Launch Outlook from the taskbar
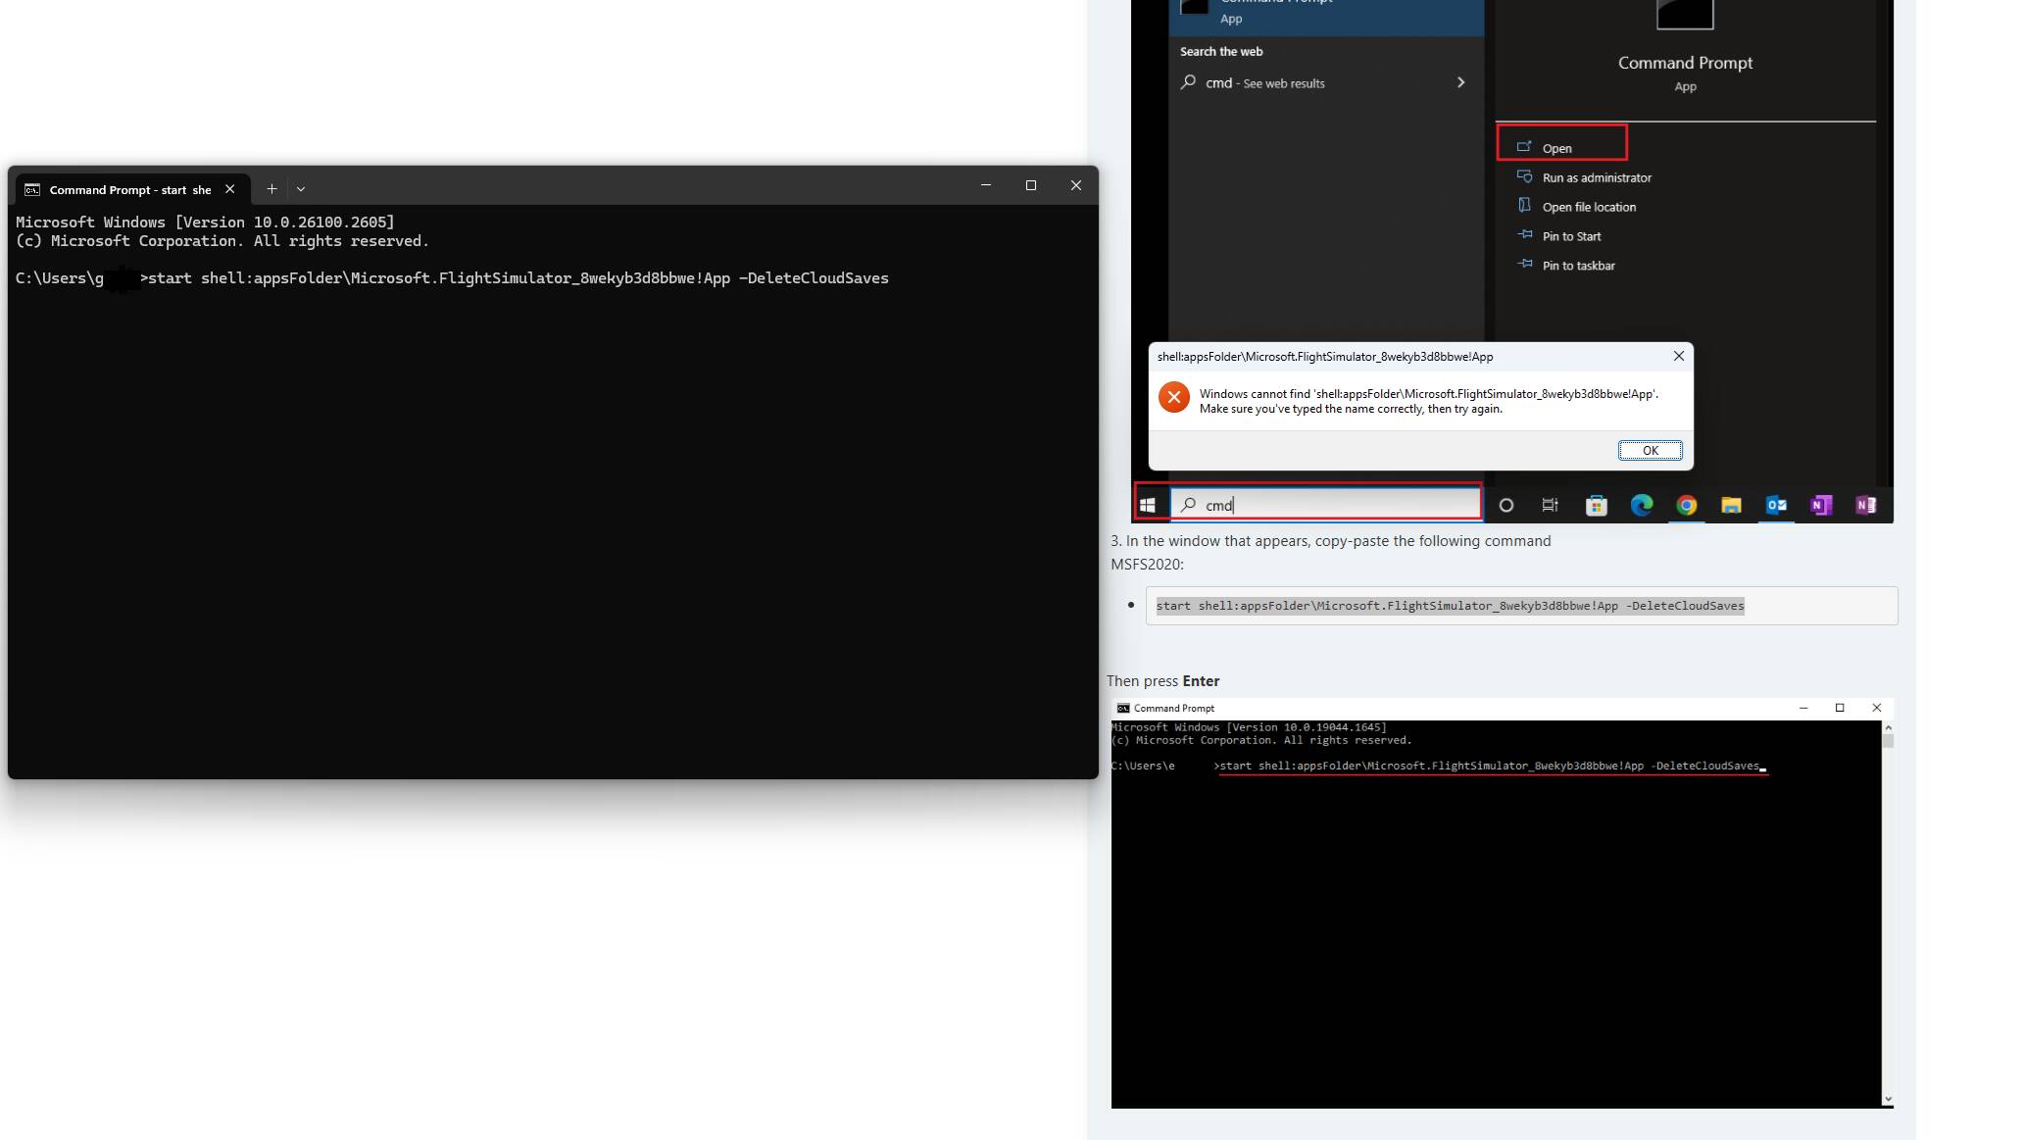2023x1140 pixels. point(1776,505)
